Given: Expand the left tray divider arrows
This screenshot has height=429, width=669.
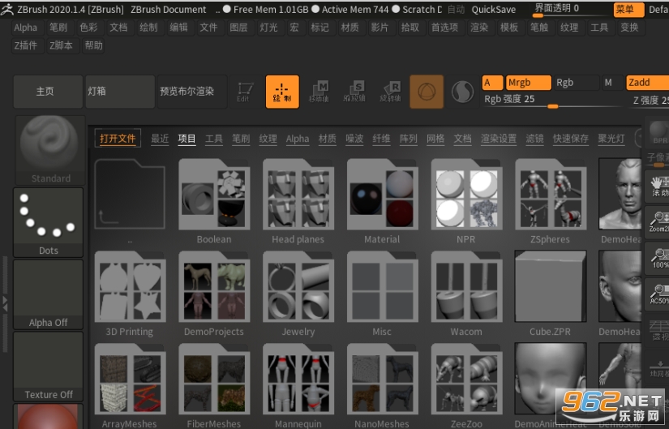Looking at the screenshot, I should 5,303.
